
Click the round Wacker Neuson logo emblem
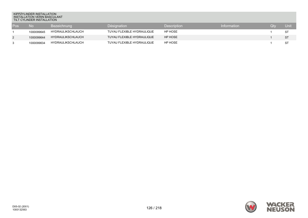coord(251,207)
